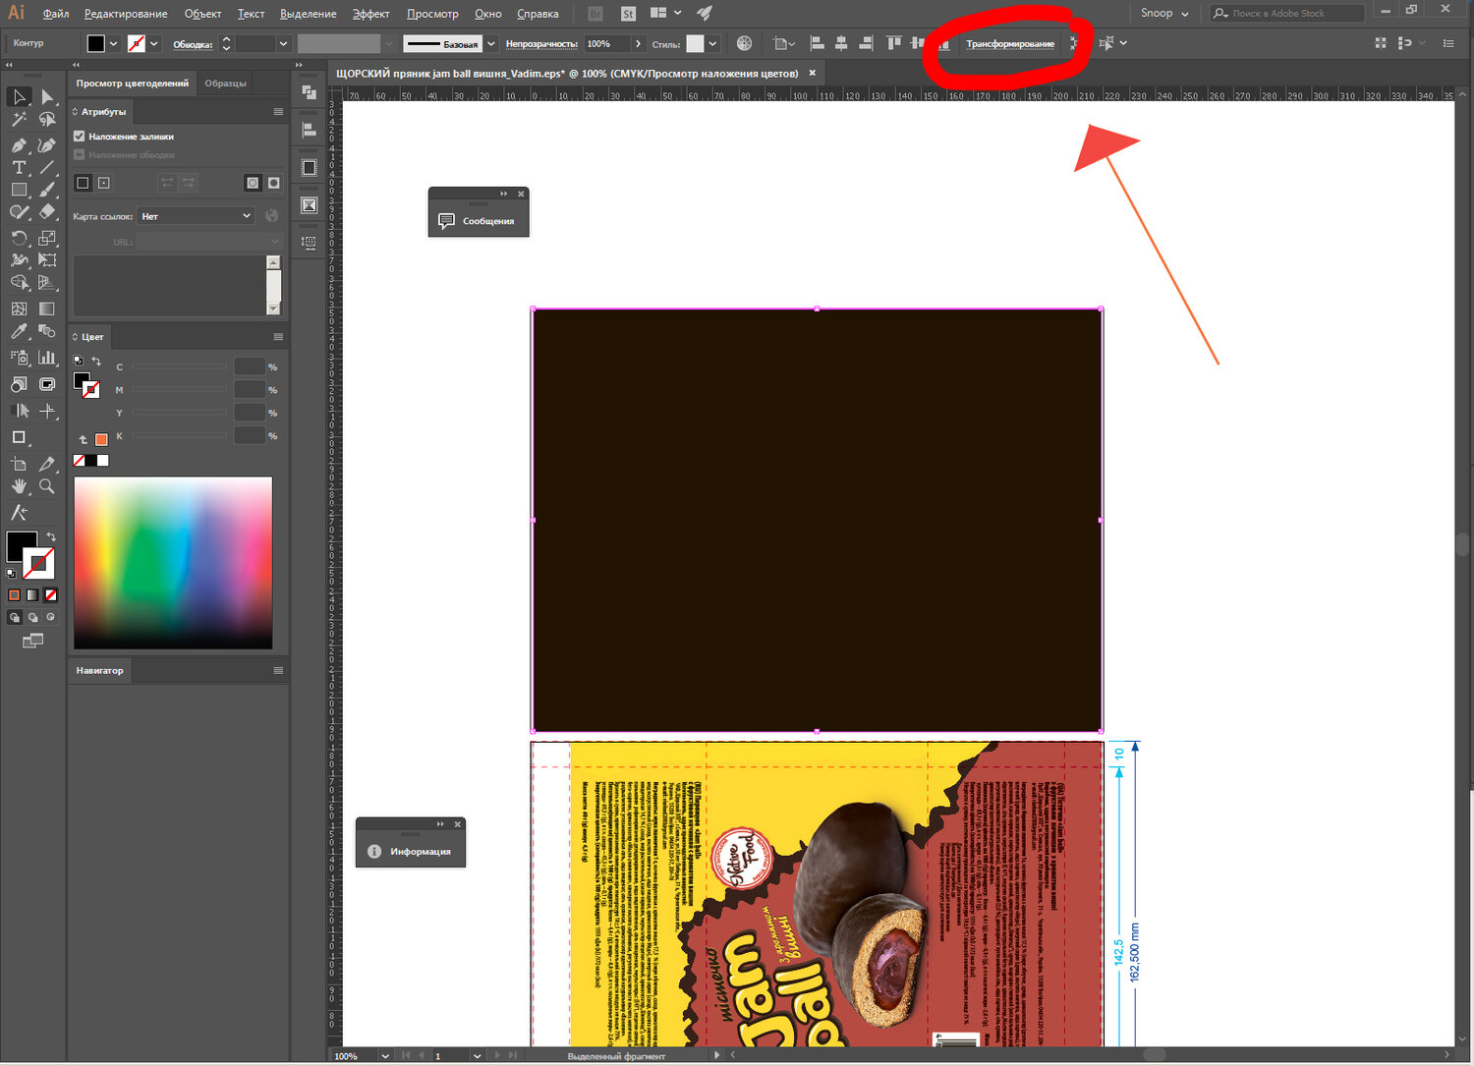The height and width of the screenshot is (1066, 1474).
Task: Switch toolbox to Gradient mode
Action: pyautogui.click(x=32, y=594)
